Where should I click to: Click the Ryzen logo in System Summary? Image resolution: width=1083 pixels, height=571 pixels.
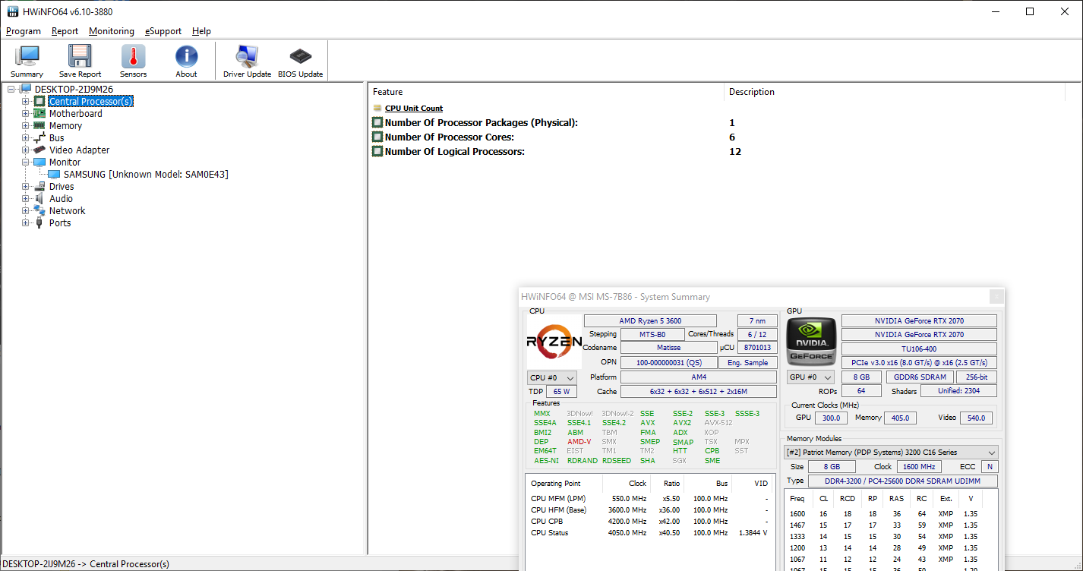[x=554, y=342]
